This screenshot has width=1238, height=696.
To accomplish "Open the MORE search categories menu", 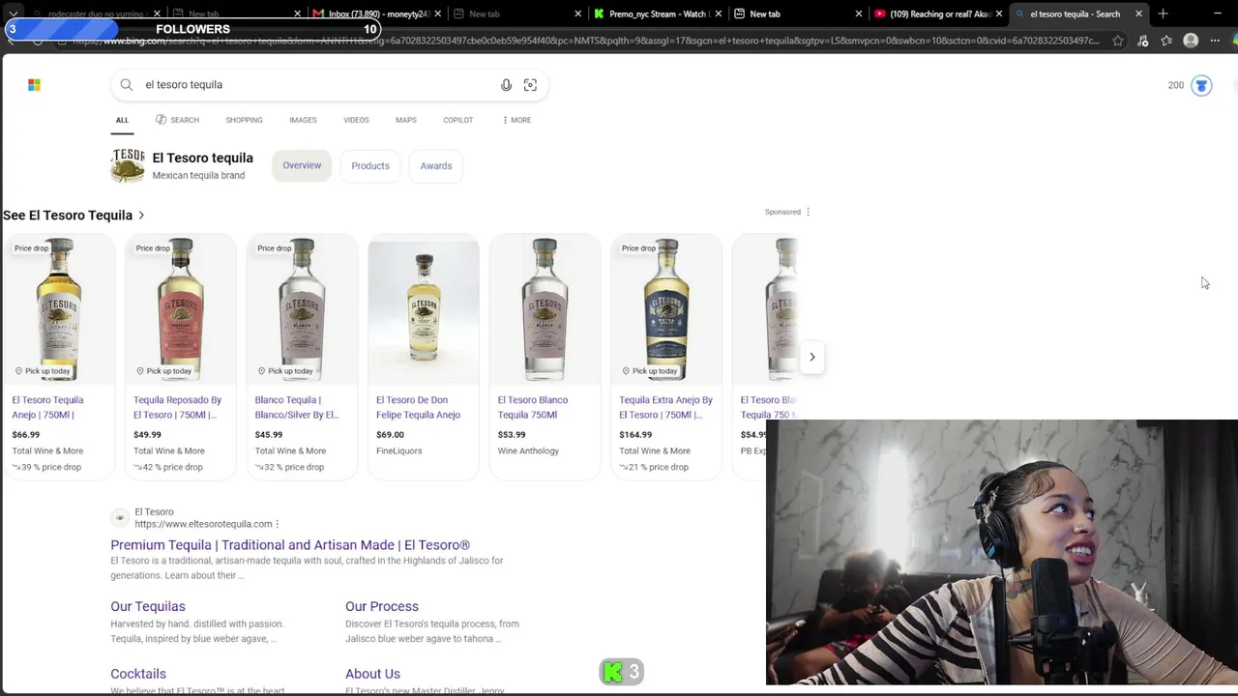I will pyautogui.click(x=516, y=120).
